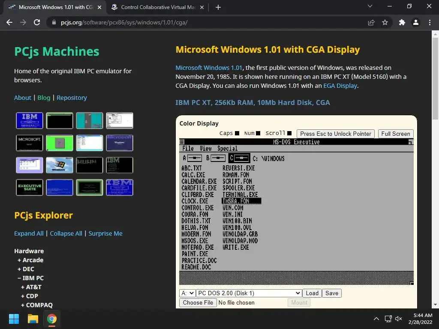Select drive A icon
This screenshot has width=439, height=329.
pos(192,159)
